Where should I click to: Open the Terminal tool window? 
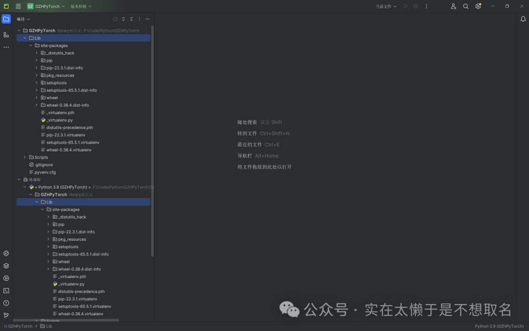pos(6,290)
